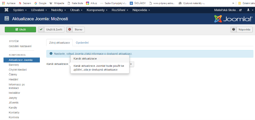255x120 pixels.
Task: Open Globální nastavení in the sidebar
Action: [20, 46]
